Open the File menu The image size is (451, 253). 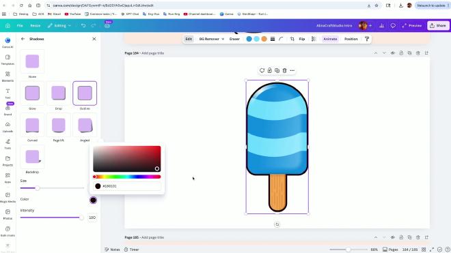20,25
